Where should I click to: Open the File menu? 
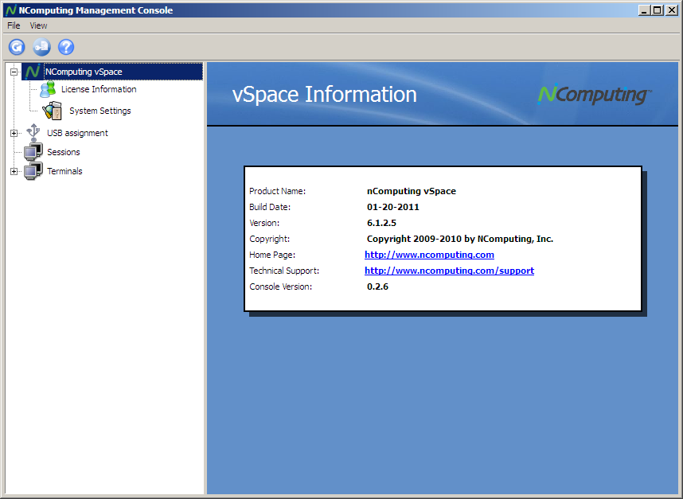[14, 25]
